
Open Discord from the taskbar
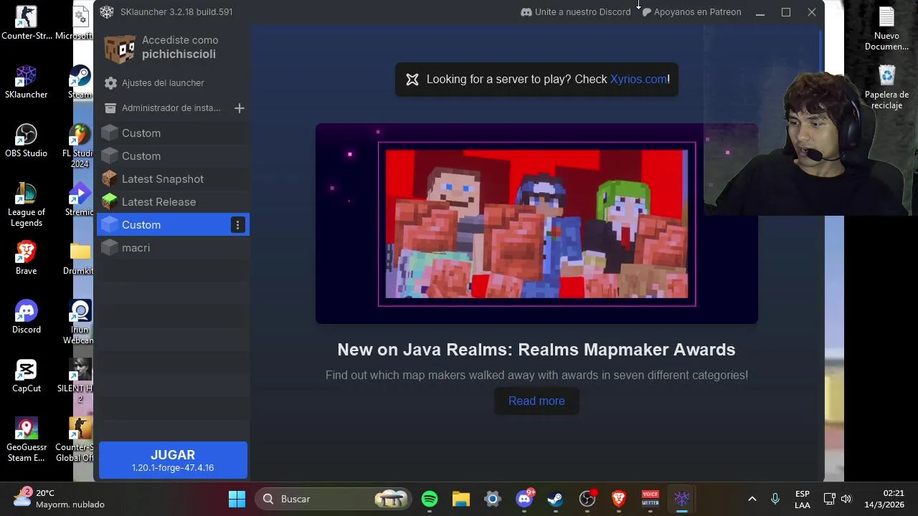pyautogui.click(x=524, y=499)
